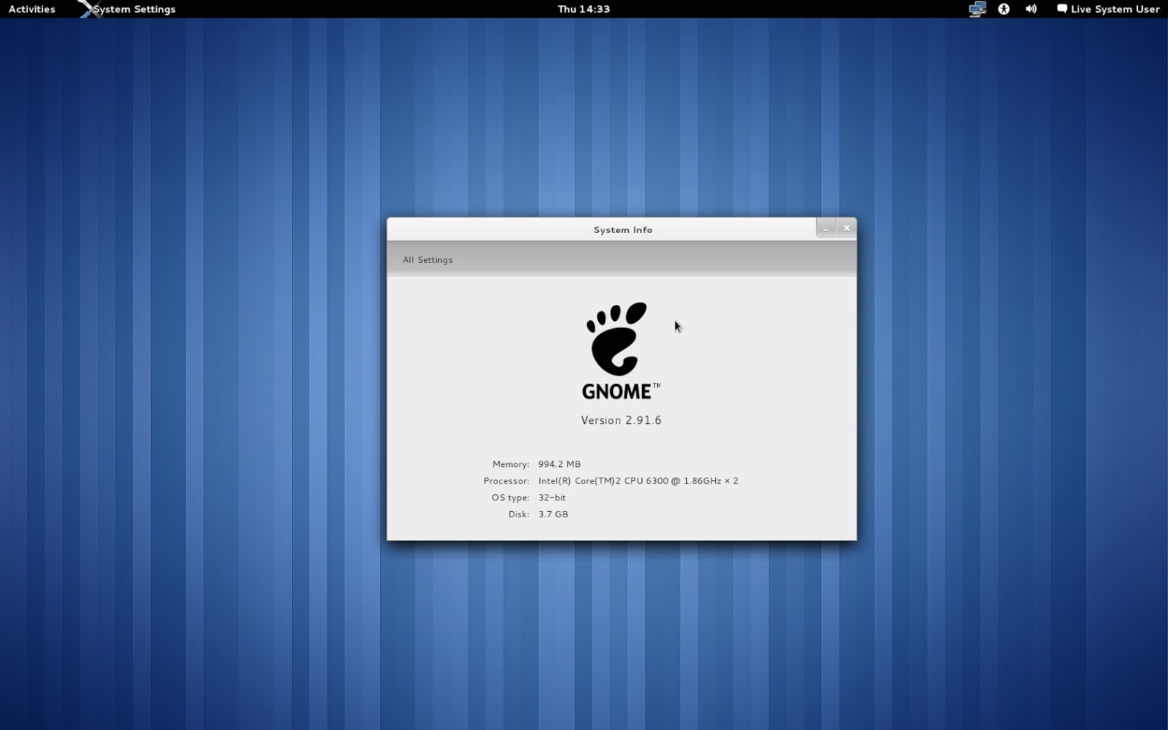Go back using the All Settings button
The image size is (1168, 730).
click(x=428, y=259)
